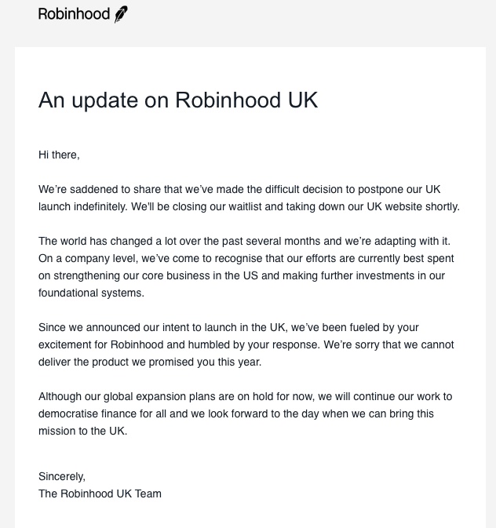Click the line starting "deliver the product we promised"

click(149, 362)
